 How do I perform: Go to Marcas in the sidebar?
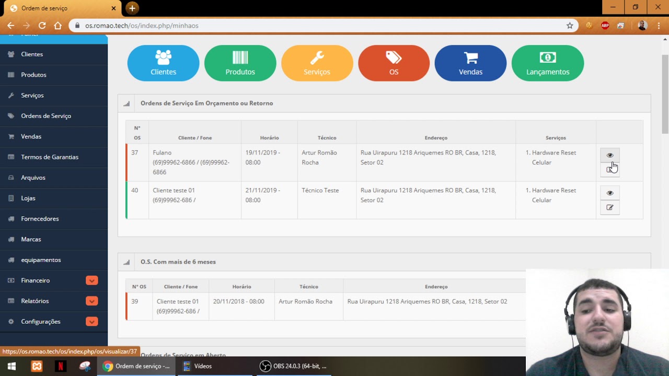(x=53, y=239)
